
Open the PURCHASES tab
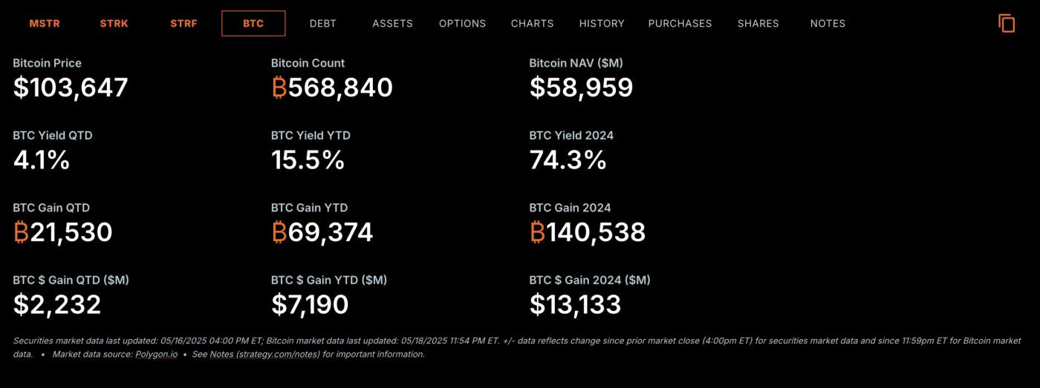pos(680,24)
